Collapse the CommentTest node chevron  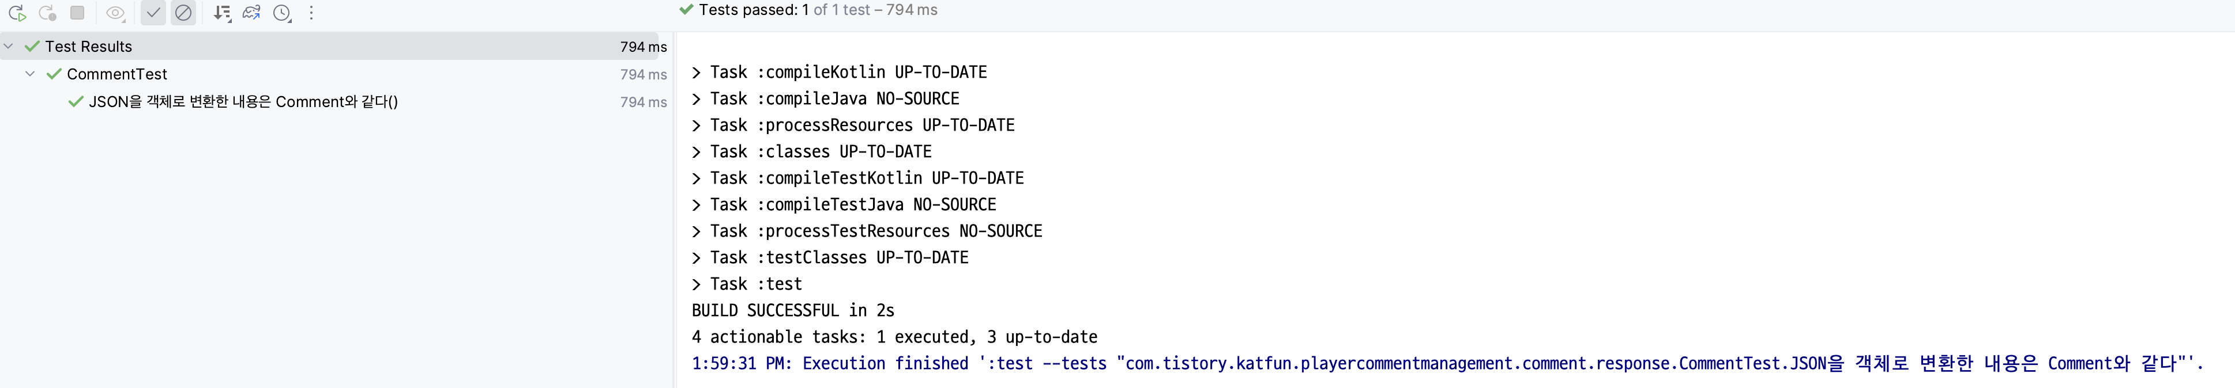pyautogui.click(x=31, y=74)
